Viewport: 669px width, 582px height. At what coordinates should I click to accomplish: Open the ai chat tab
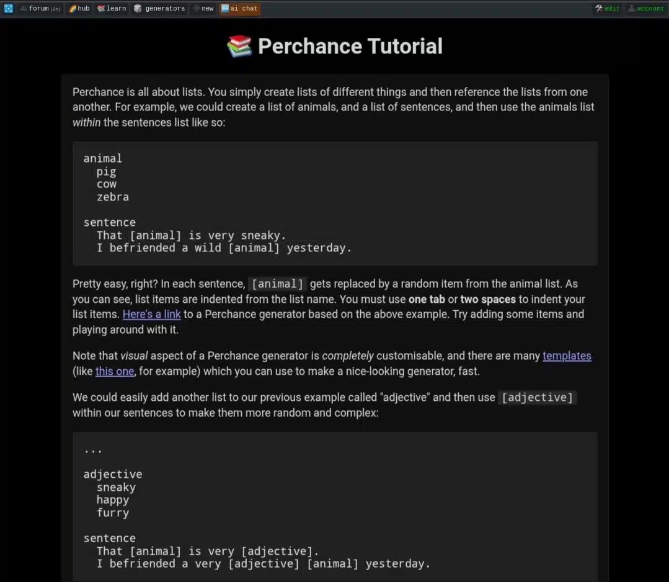[x=239, y=9]
